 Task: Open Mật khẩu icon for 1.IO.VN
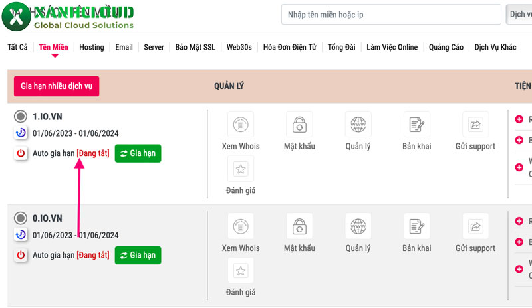[299, 124]
